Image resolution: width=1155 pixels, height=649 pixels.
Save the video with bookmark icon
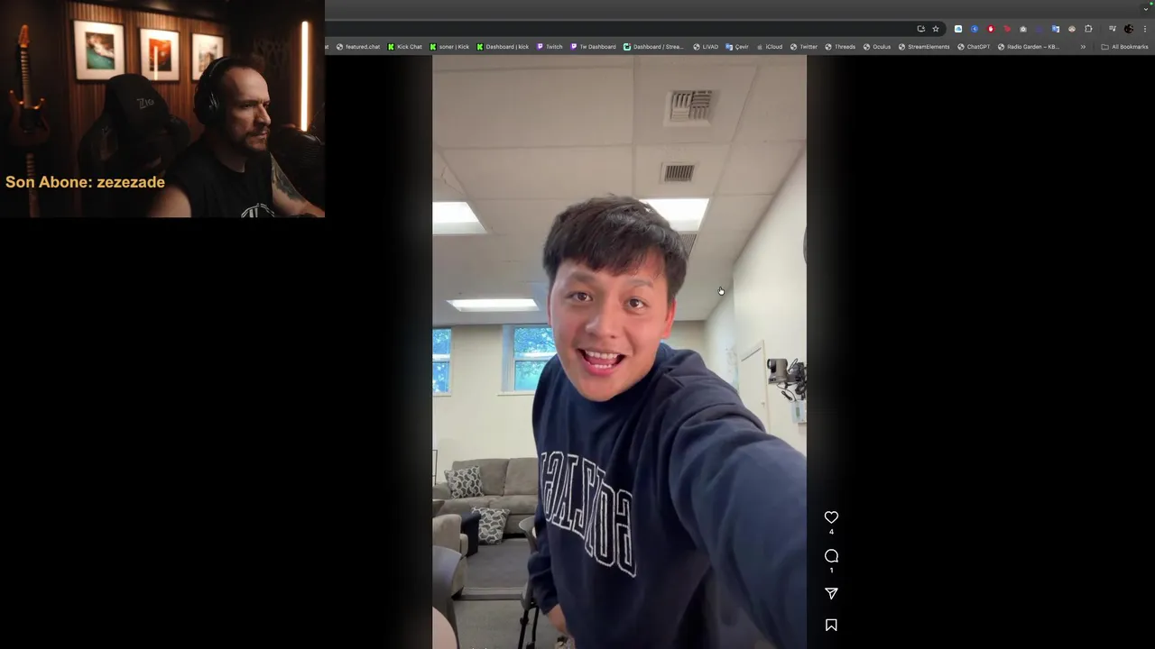point(831,625)
